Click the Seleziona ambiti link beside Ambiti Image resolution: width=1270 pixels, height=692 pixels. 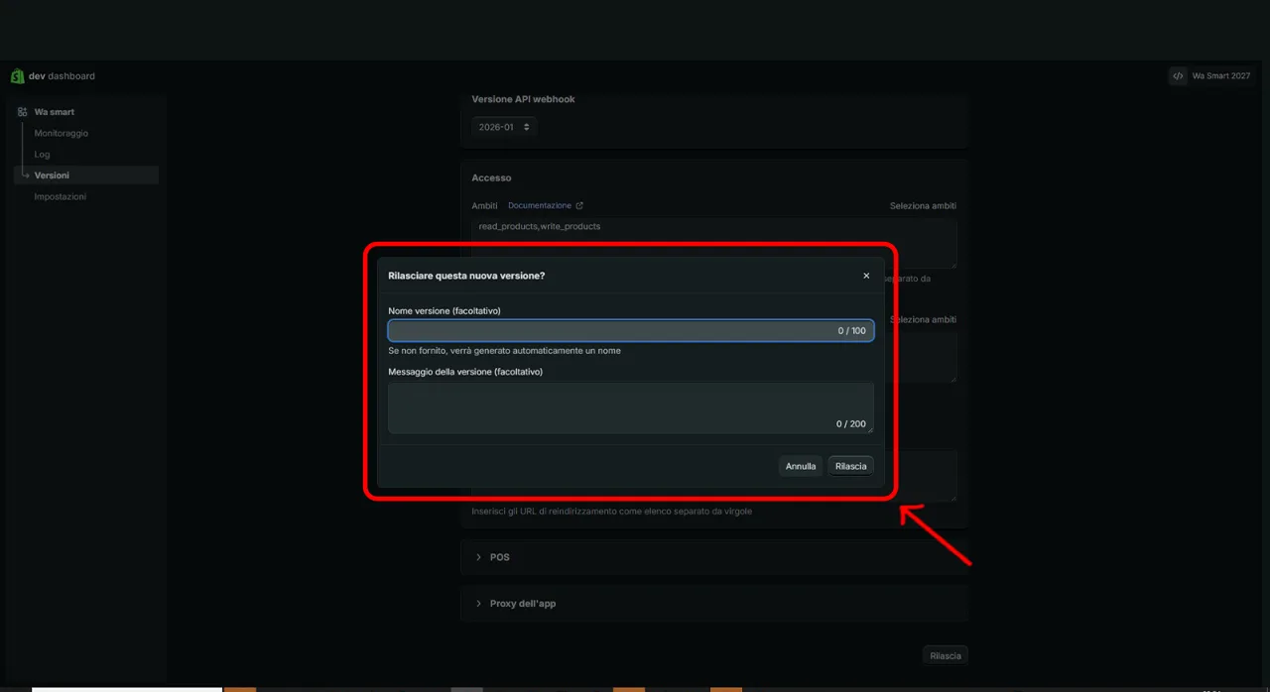click(x=923, y=206)
